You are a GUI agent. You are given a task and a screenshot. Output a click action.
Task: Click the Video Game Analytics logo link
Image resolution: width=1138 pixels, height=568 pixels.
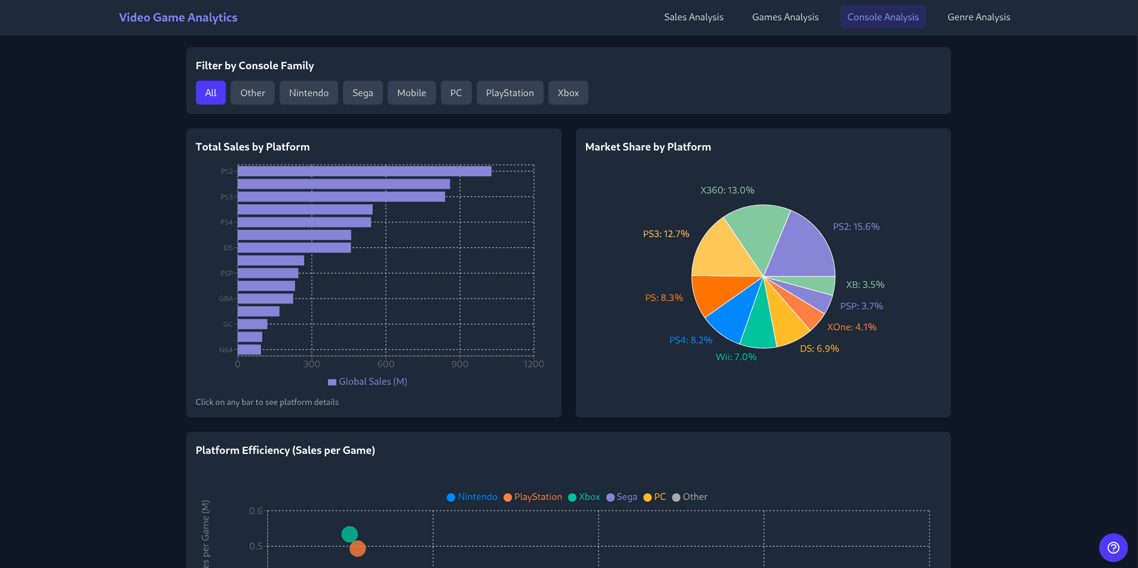pyautogui.click(x=178, y=17)
